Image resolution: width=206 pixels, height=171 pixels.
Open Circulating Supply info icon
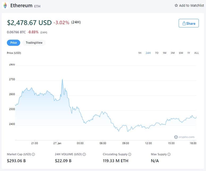(x=130, y=154)
